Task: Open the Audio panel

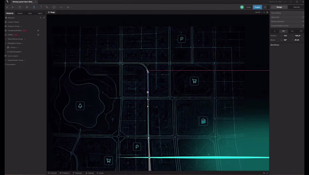Action: (x=100, y=173)
